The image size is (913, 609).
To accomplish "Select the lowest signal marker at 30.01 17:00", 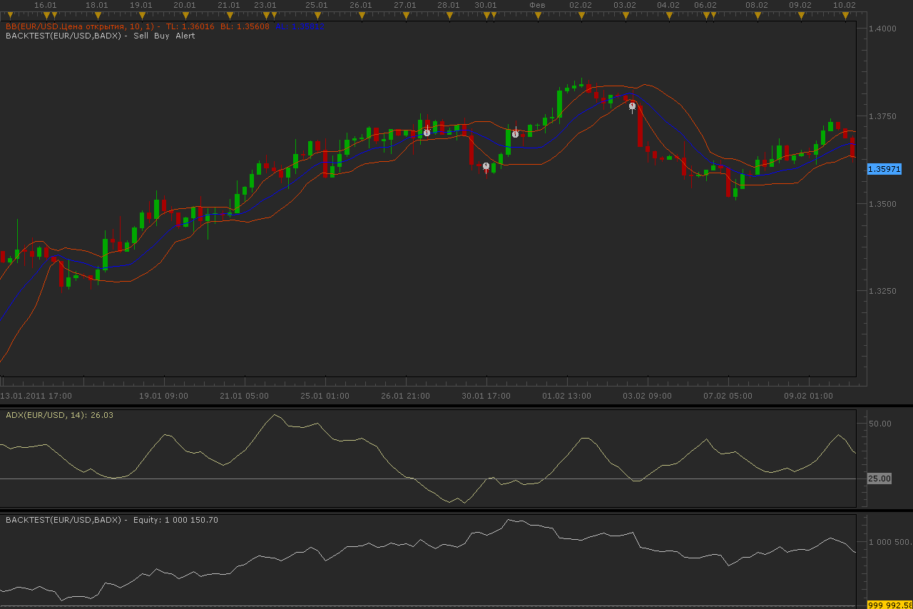I will (x=486, y=166).
